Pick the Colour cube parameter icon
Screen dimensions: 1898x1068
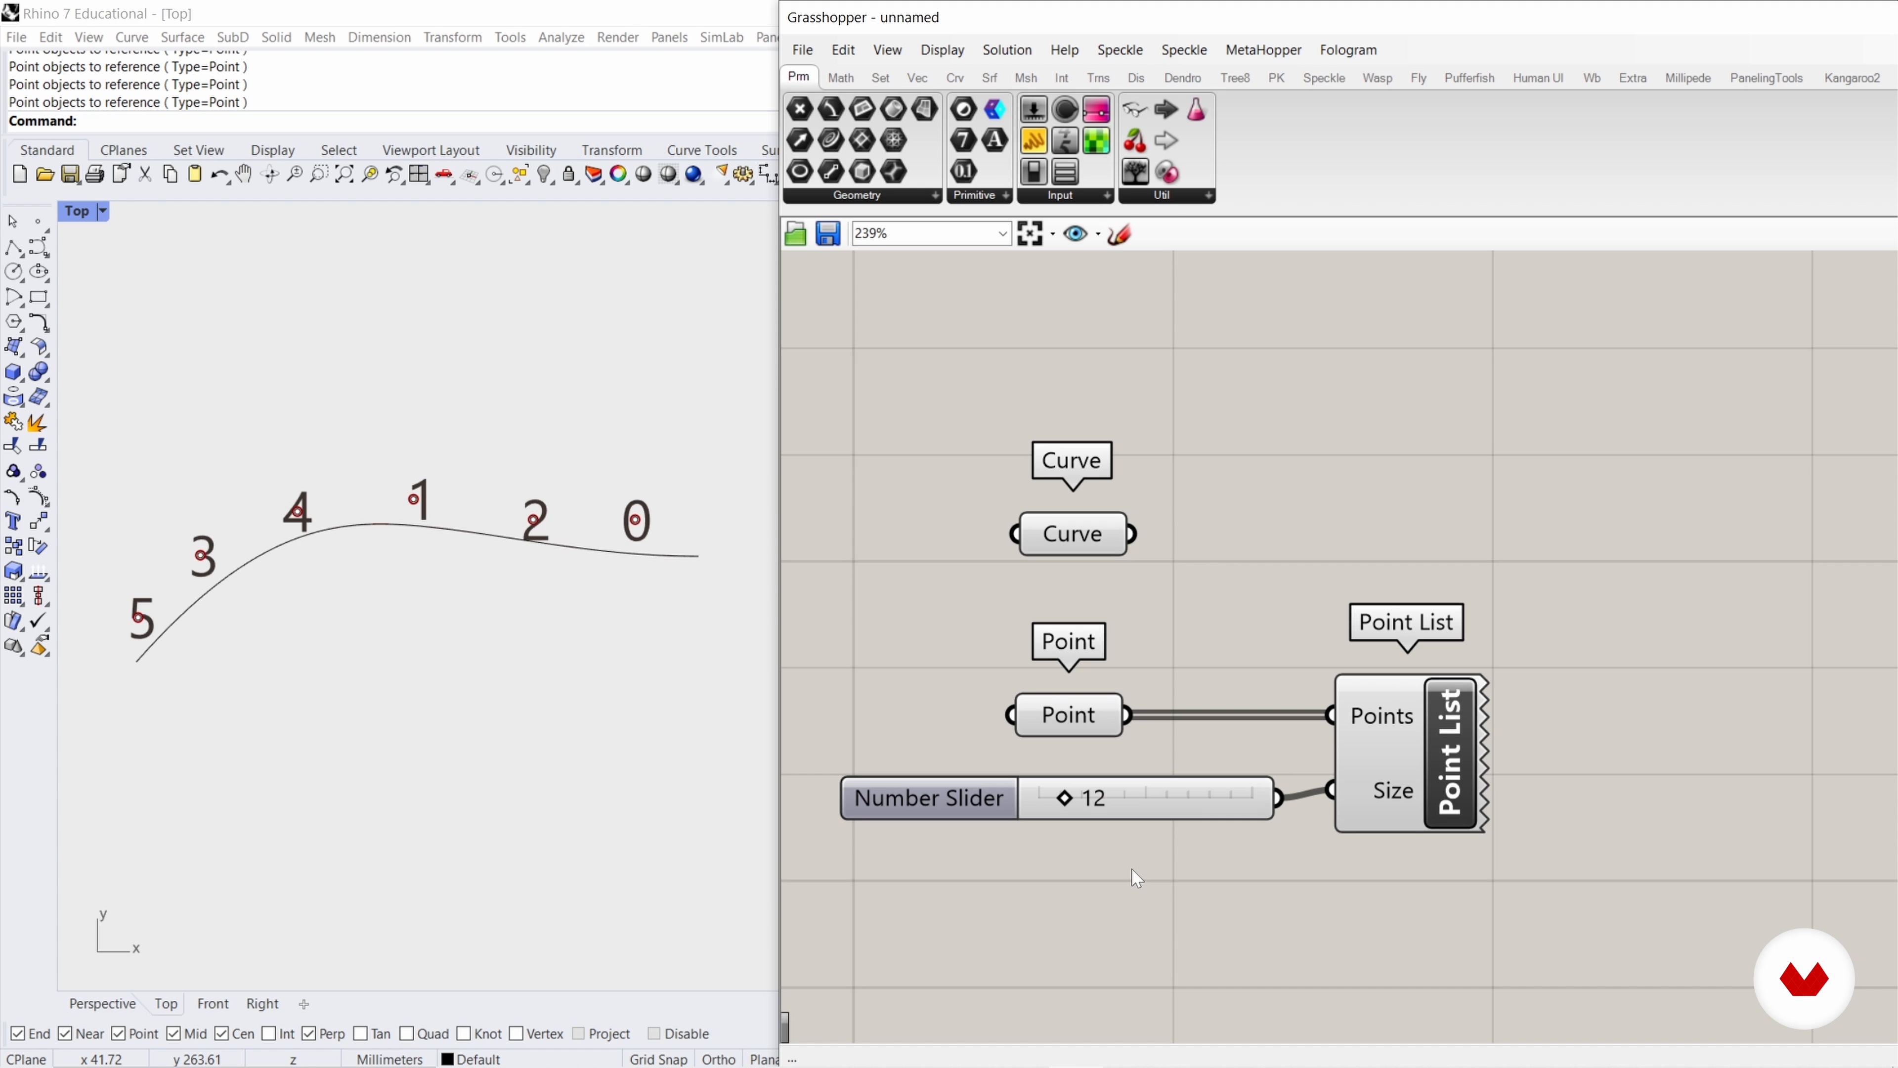(994, 109)
